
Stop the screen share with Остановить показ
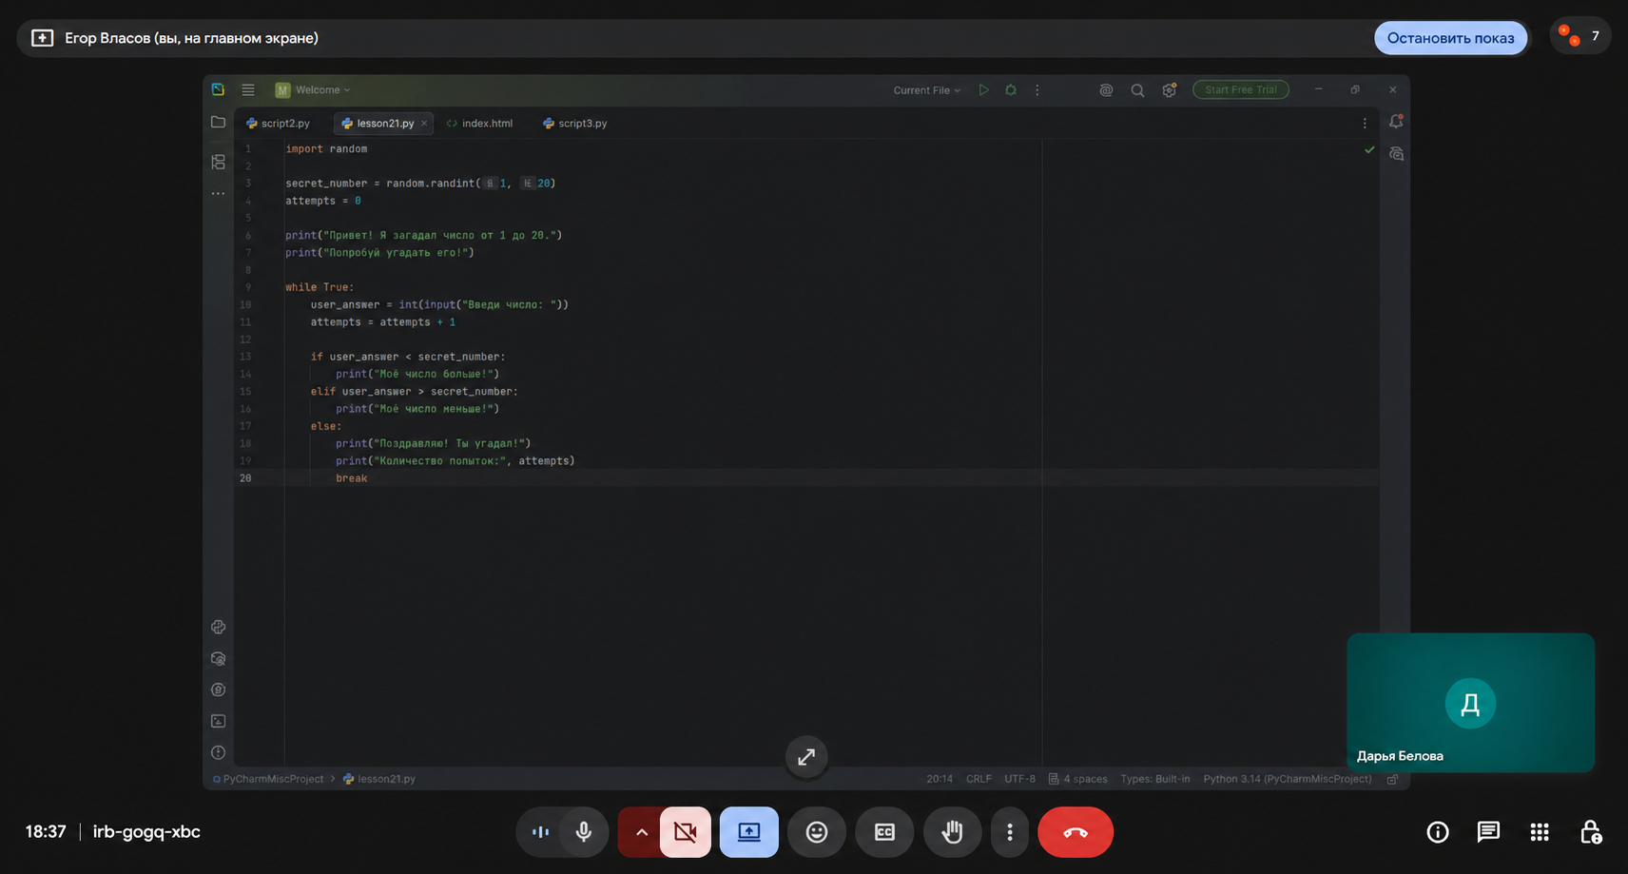click(1449, 38)
